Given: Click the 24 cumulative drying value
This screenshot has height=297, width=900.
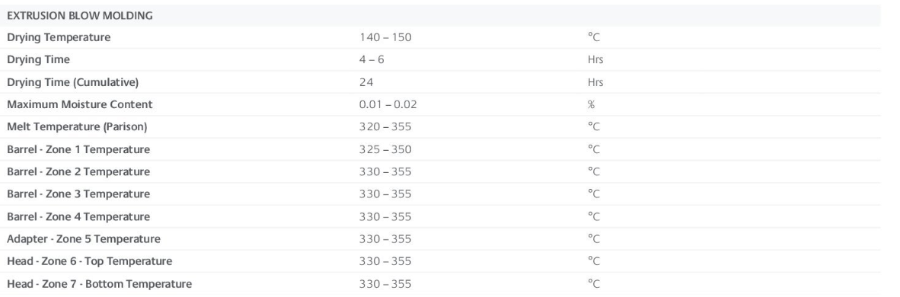Looking at the screenshot, I should (366, 82).
